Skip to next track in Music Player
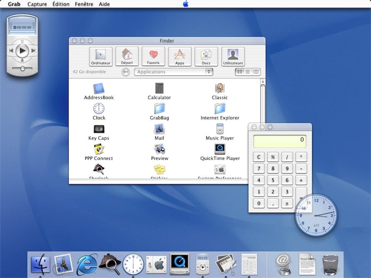Viewport: 371px width, 278px height. point(33,50)
